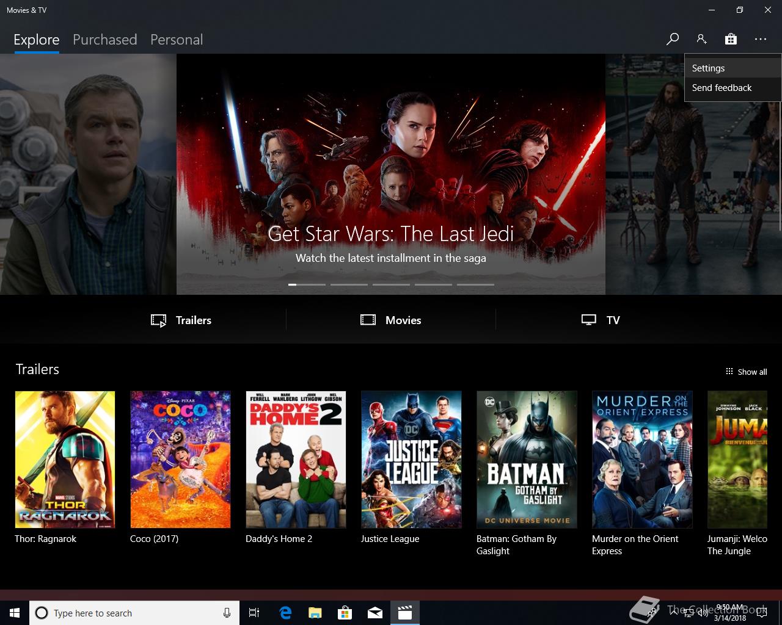Image resolution: width=782 pixels, height=625 pixels.
Task: Click the Murder on the Orient Express title text
Action: pos(635,545)
